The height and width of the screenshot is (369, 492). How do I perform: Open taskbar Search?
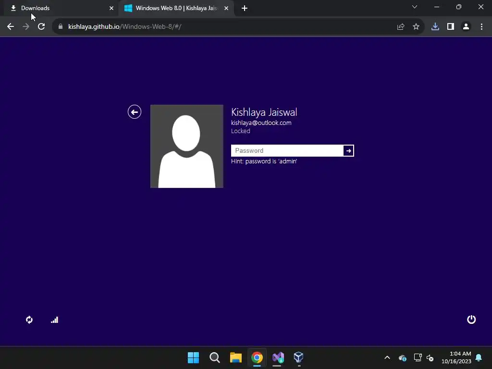click(215, 357)
